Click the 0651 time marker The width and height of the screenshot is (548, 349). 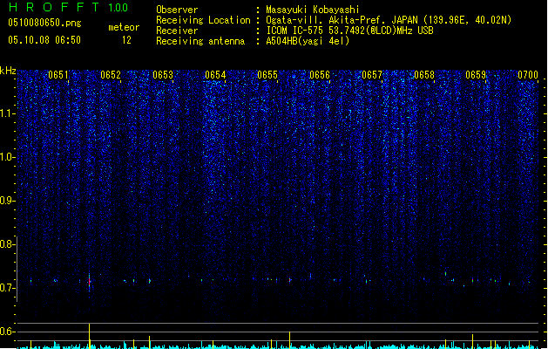pyautogui.click(x=58, y=75)
